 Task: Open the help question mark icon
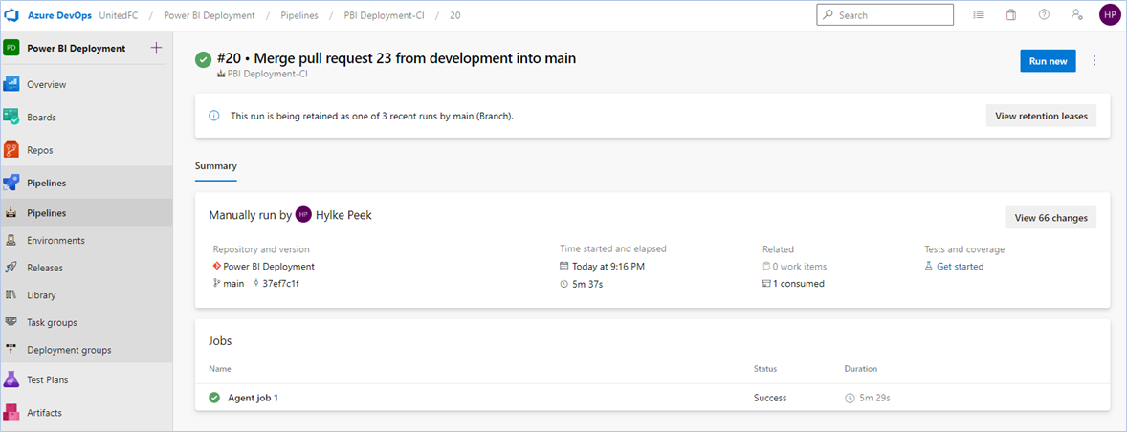coord(1045,14)
